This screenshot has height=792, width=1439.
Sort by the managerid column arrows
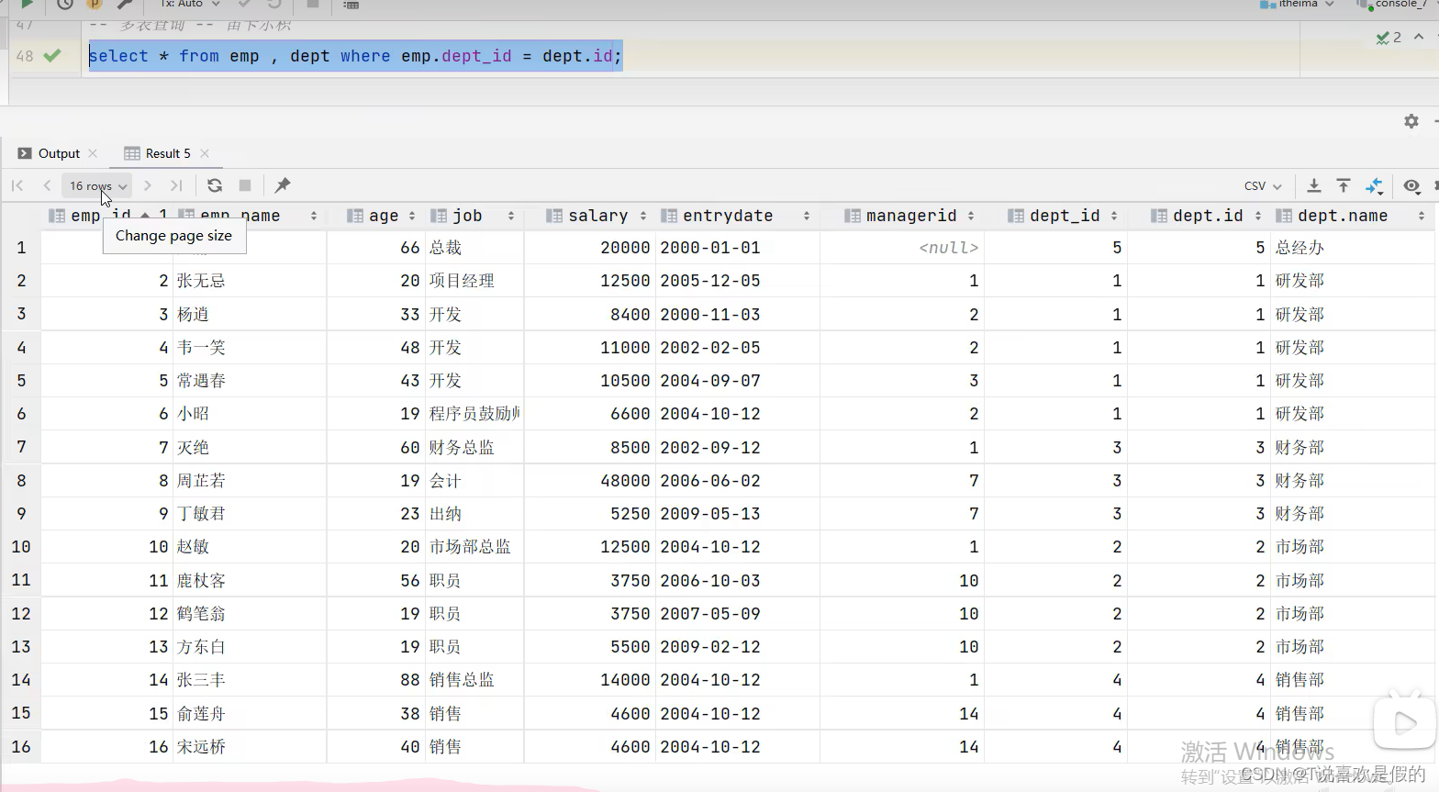[971, 216]
